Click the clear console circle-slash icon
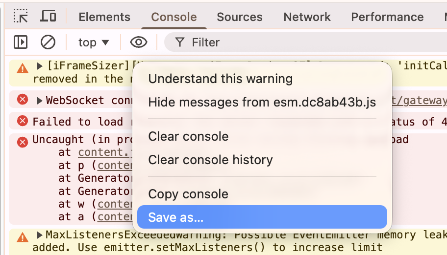 [x=48, y=42]
